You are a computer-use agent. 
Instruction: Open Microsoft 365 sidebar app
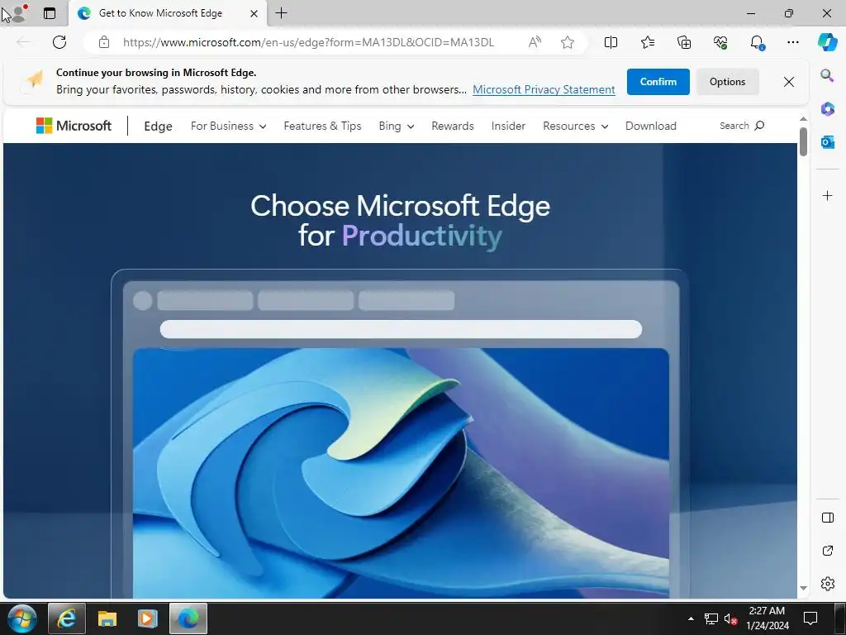click(x=827, y=108)
